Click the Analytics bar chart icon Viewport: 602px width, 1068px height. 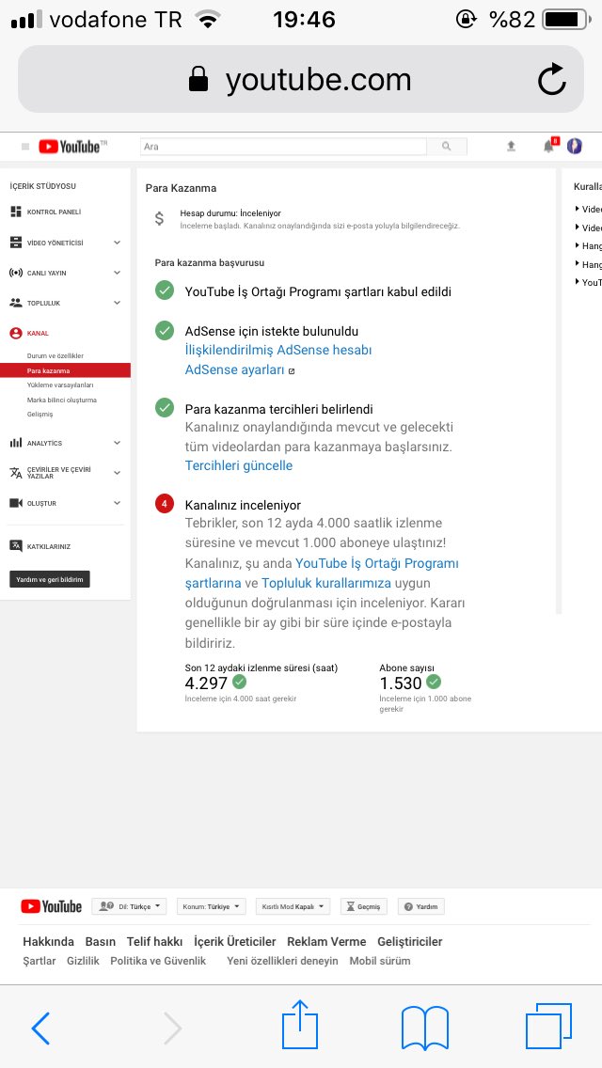point(16,443)
